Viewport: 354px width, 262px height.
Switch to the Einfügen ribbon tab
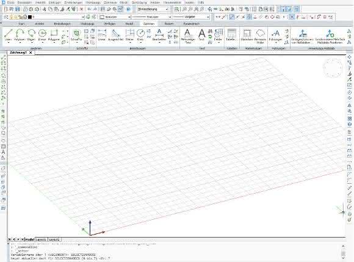pos(110,24)
